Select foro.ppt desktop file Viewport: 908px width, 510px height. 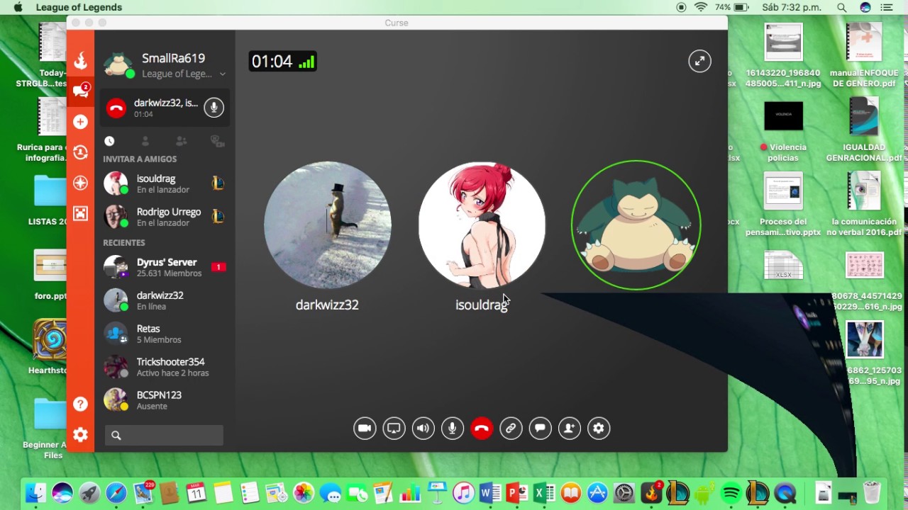tap(50, 274)
